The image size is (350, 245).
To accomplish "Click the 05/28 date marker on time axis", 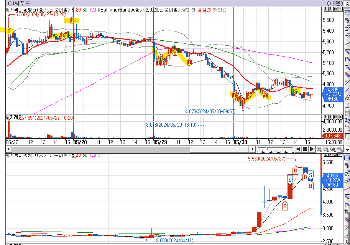I will [80, 142].
